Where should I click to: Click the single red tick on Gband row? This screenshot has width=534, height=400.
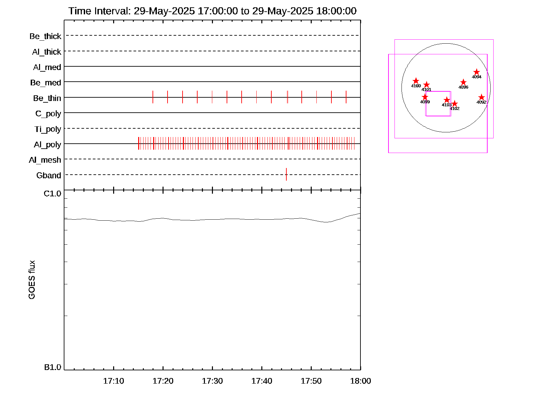(286, 174)
